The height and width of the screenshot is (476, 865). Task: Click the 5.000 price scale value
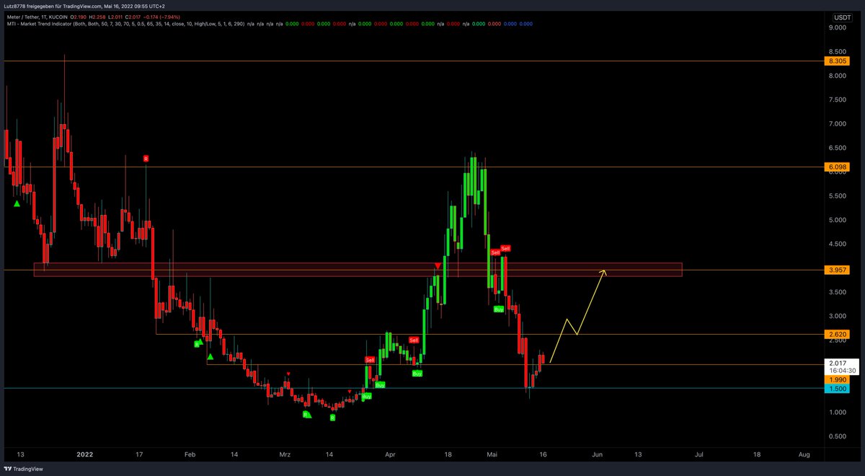(837, 220)
